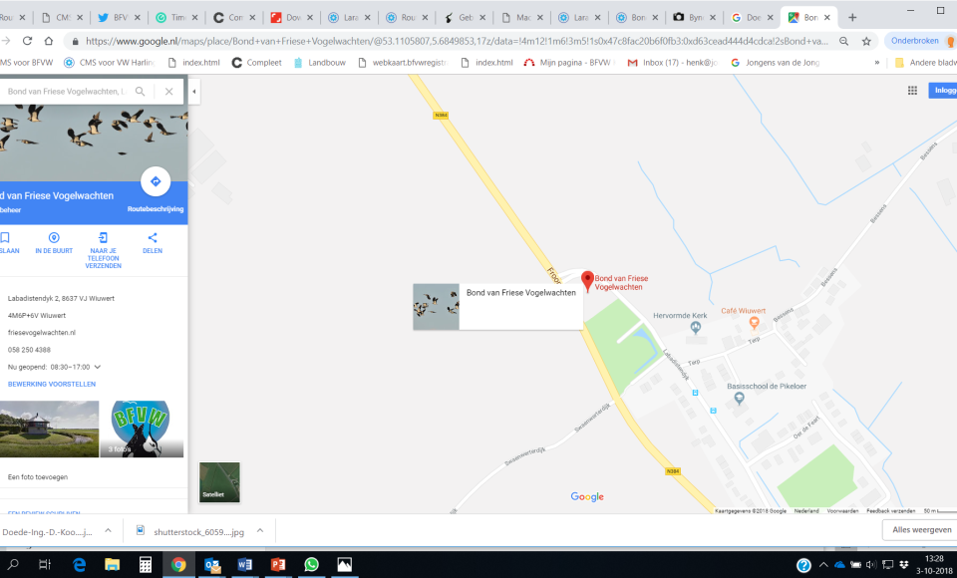Screen dimensions: 957x578
Task: Click the browser URL address bar
Action: 457,41
